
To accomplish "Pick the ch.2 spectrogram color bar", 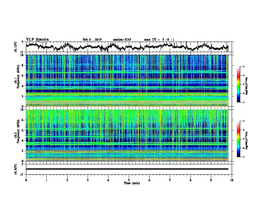I will (x=238, y=139).
